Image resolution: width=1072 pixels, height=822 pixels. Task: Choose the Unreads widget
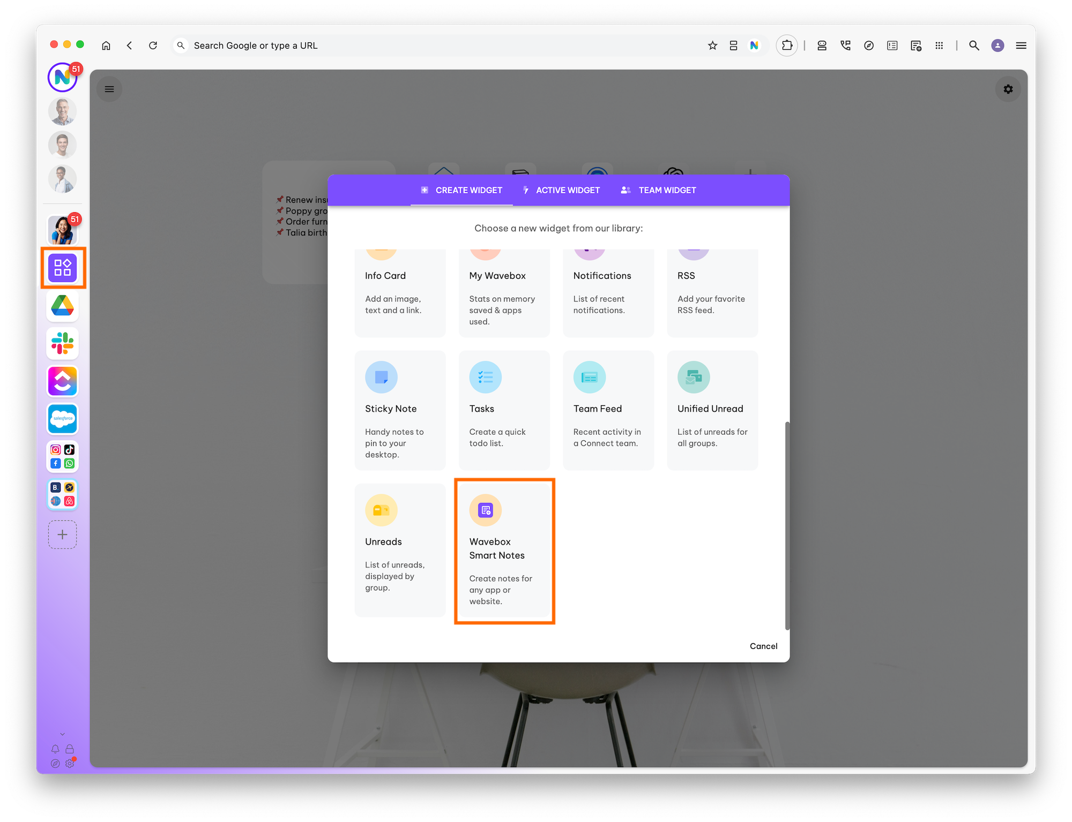coord(400,550)
